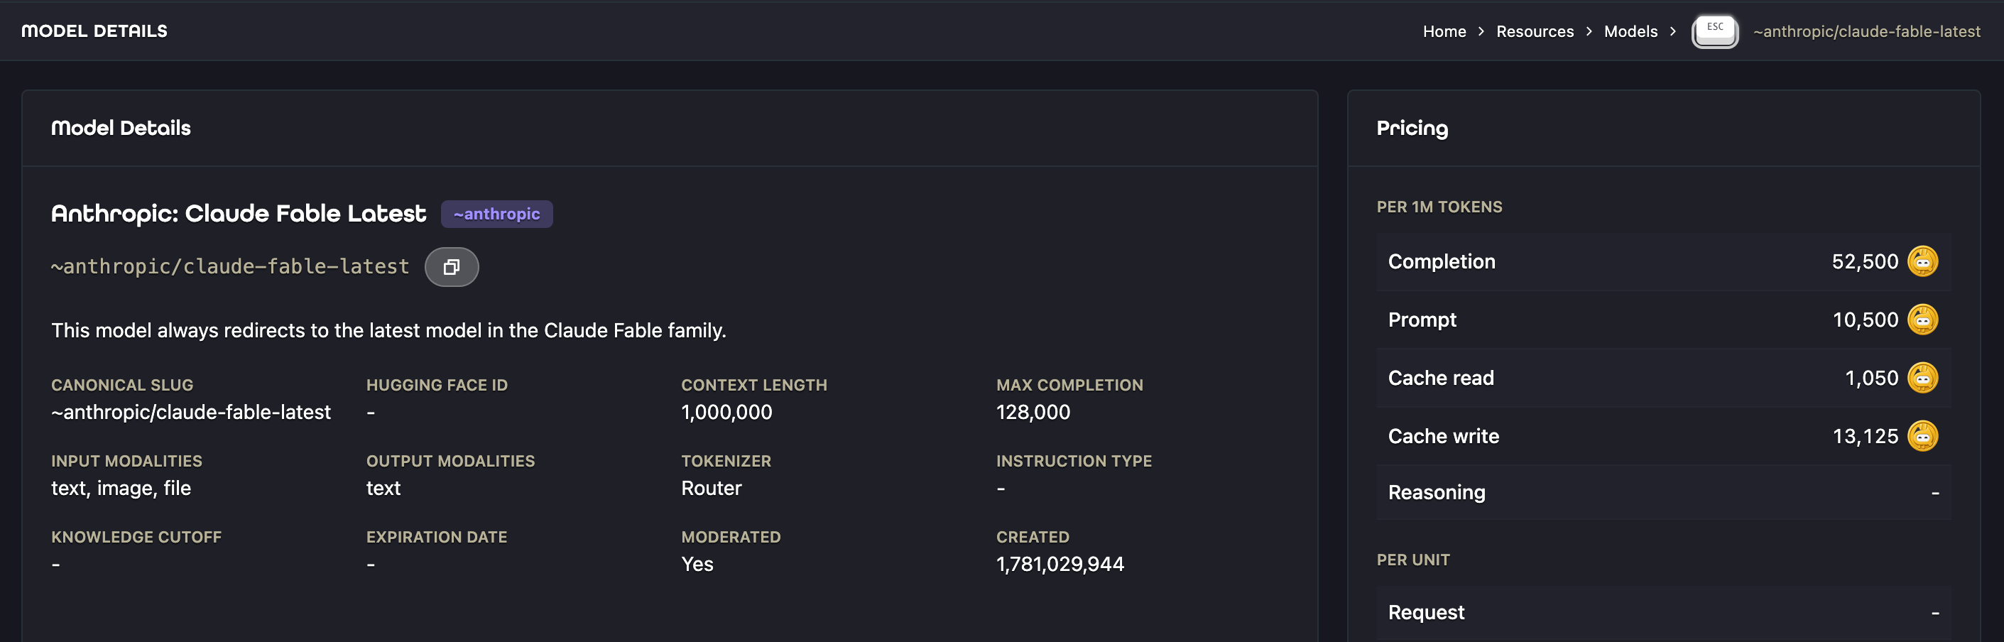Click the ~anthropic provider tag
Screen dimensions: 2004x642
[x=496, y=214]
